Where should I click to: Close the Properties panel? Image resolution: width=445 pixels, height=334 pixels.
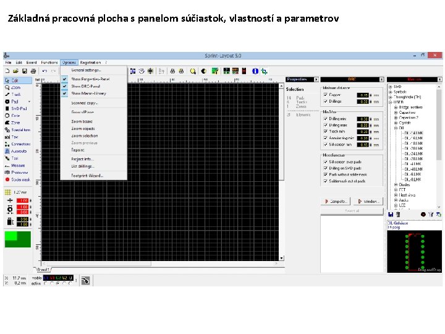tap(316, 80)
